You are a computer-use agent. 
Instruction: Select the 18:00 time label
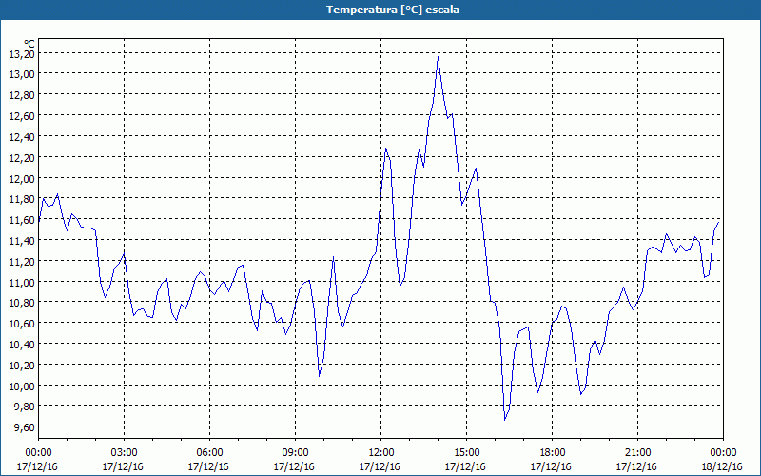coord(553,453)
